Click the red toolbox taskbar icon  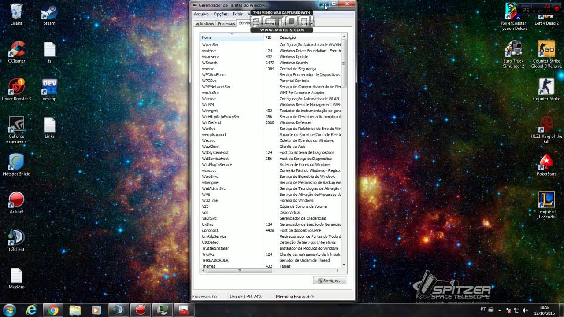click(x=184, y=310)
